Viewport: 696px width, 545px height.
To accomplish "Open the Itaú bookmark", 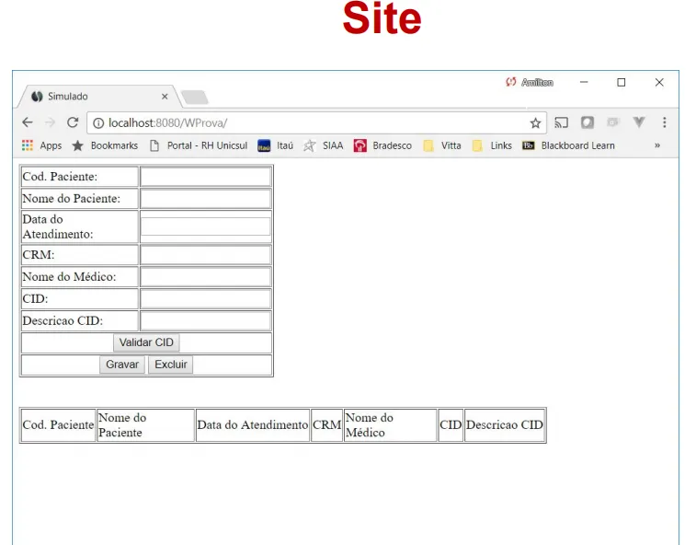I will [x=276, y=145].
